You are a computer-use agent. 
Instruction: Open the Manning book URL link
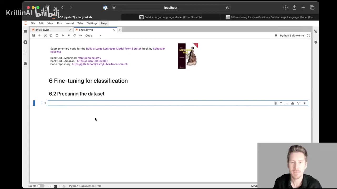coord(89,58)
